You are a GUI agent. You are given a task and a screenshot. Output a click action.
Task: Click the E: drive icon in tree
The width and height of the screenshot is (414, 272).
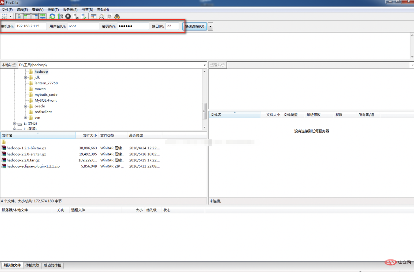pyautogui.click(x=20, y=124)
